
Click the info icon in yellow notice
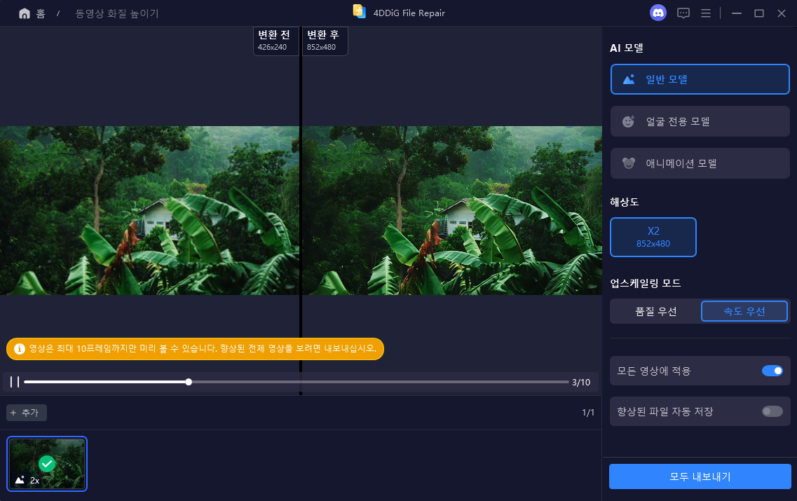(x=20, y=348)
